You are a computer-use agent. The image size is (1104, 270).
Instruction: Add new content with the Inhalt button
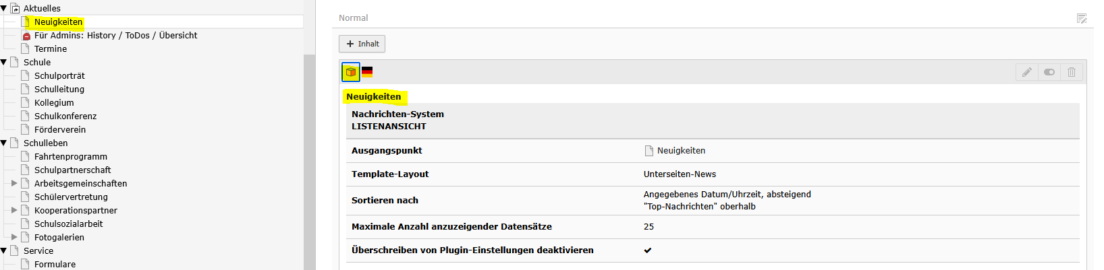(362, 44)
